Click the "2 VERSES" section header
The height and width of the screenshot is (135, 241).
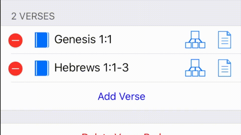33,16
